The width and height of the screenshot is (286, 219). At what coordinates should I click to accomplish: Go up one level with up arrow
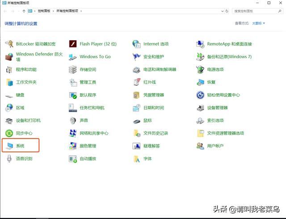pos(24,11)
